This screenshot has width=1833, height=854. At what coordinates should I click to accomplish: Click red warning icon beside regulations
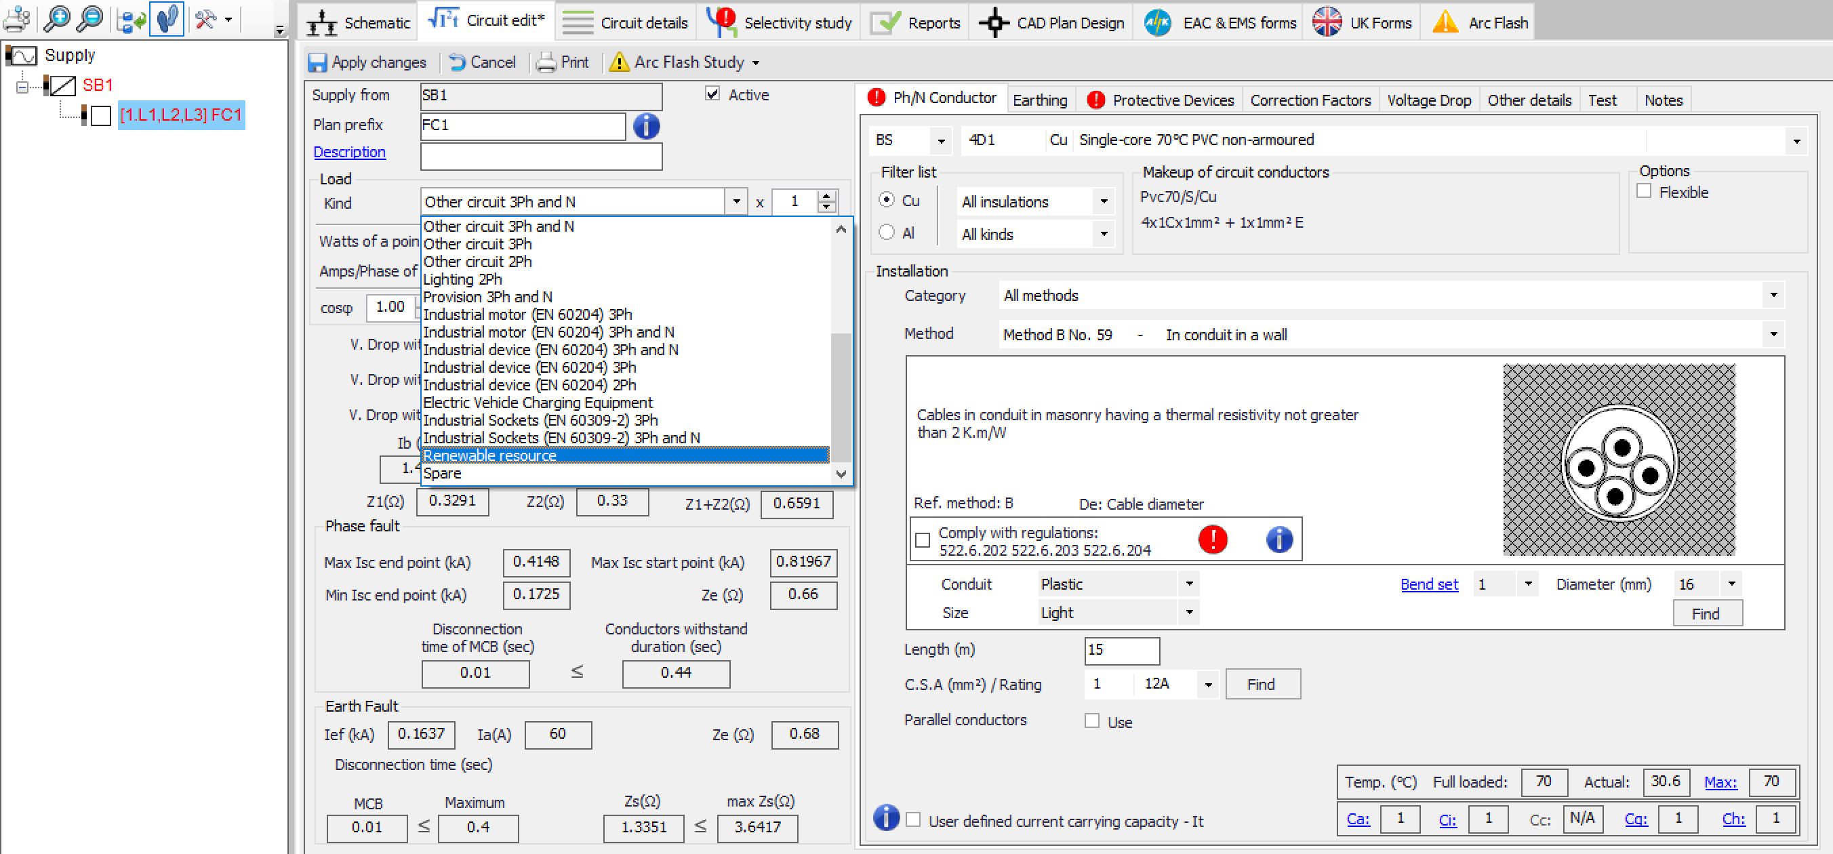(1212, 539)
